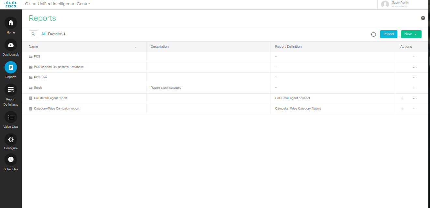Viewport: 430px width, 208px height.
Task: Open Schedules clock icon
Action: coord(11,160)
